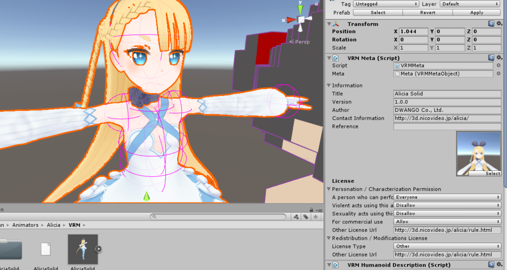Viewport: 507px width, 270px height.
Task: Open Layer dropdown showing Default
Action: click(x=470, y=4)
